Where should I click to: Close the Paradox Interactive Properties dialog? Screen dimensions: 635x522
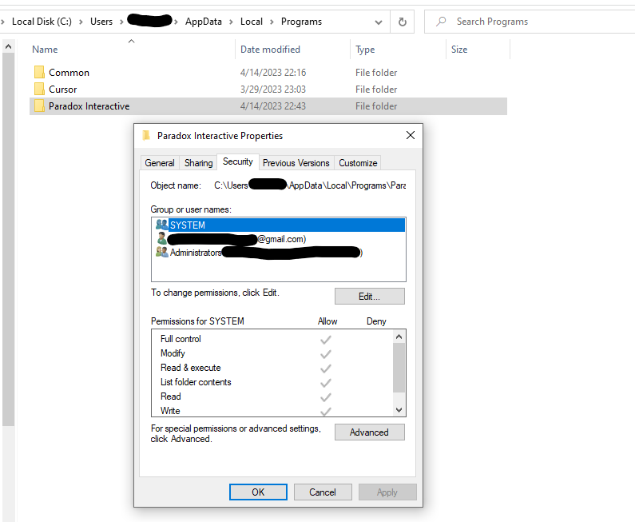[411, 135]
